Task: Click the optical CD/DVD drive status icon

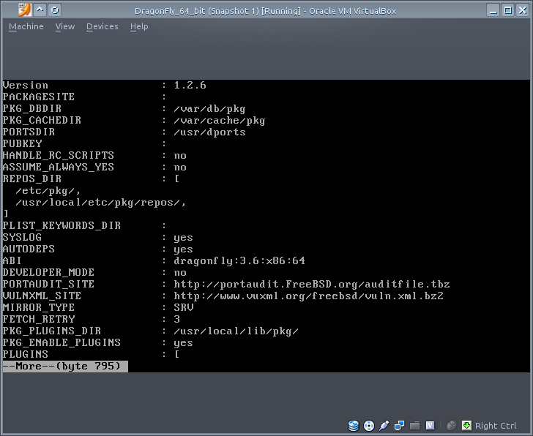Action: [x=368, y=426]
